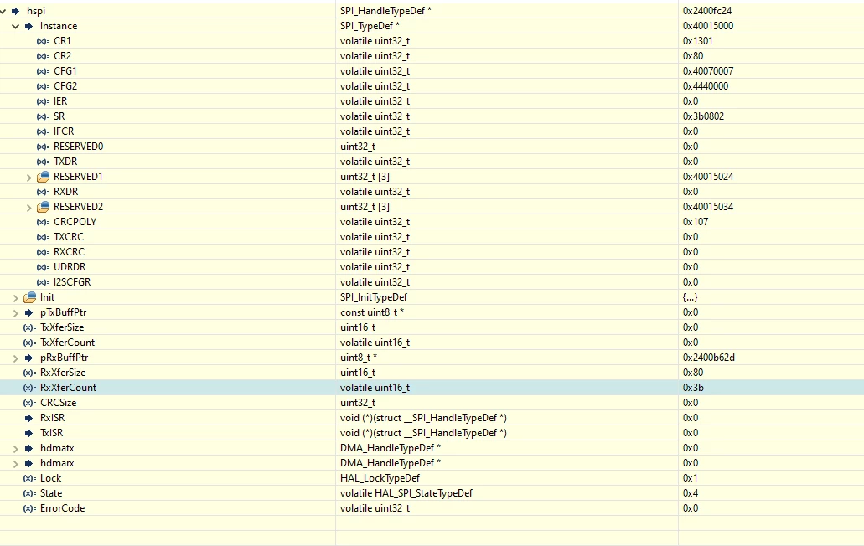
Task: Select the CRCSize row
Action: pos(432,403)
